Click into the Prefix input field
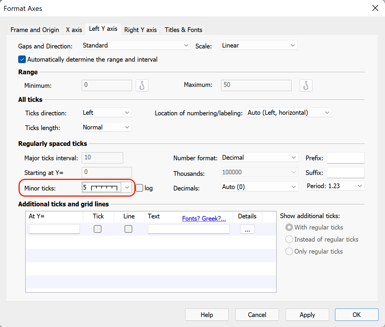 point(346,158)
